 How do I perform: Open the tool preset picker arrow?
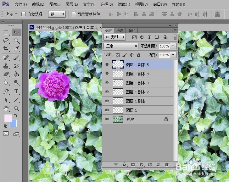point(16,14)
